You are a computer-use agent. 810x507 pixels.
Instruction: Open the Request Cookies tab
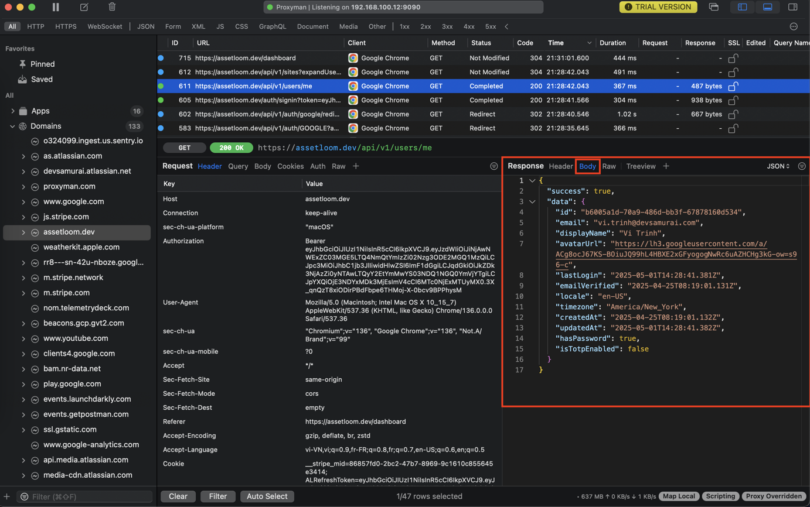pos(290,166)
